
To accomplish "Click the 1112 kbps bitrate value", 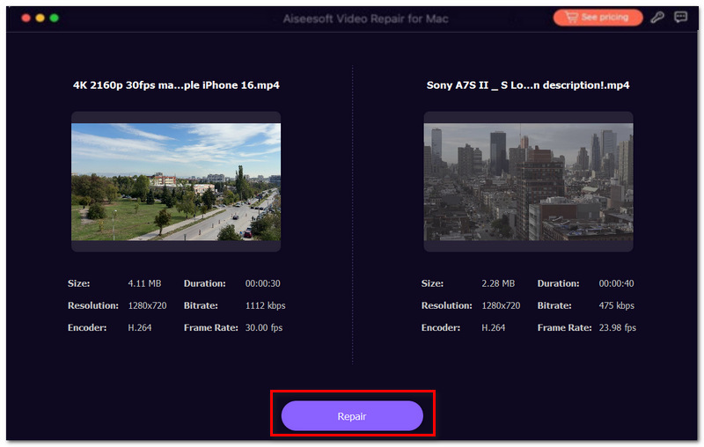I will pyautogui.click(x=266, y=305).
